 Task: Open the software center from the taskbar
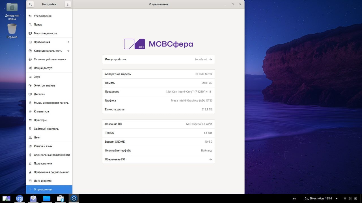tap(60, 198)
